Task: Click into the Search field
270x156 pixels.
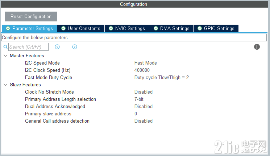Action: 28,47
